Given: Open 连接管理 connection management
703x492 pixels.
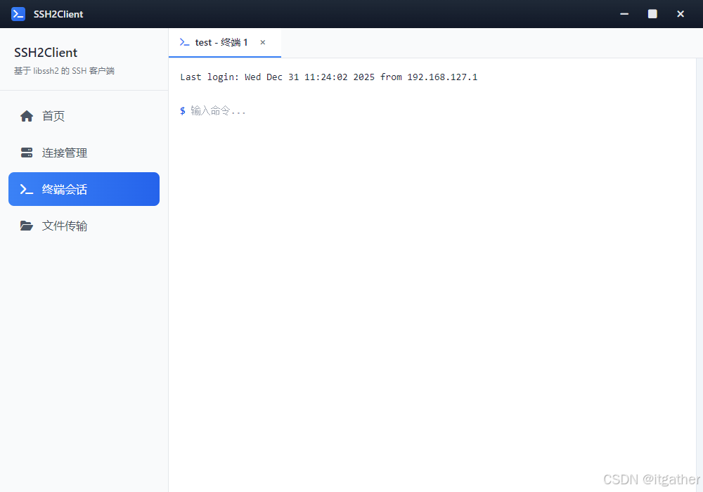Looking at the screenshot, I should pyautogui.click(x=84, y=153).
